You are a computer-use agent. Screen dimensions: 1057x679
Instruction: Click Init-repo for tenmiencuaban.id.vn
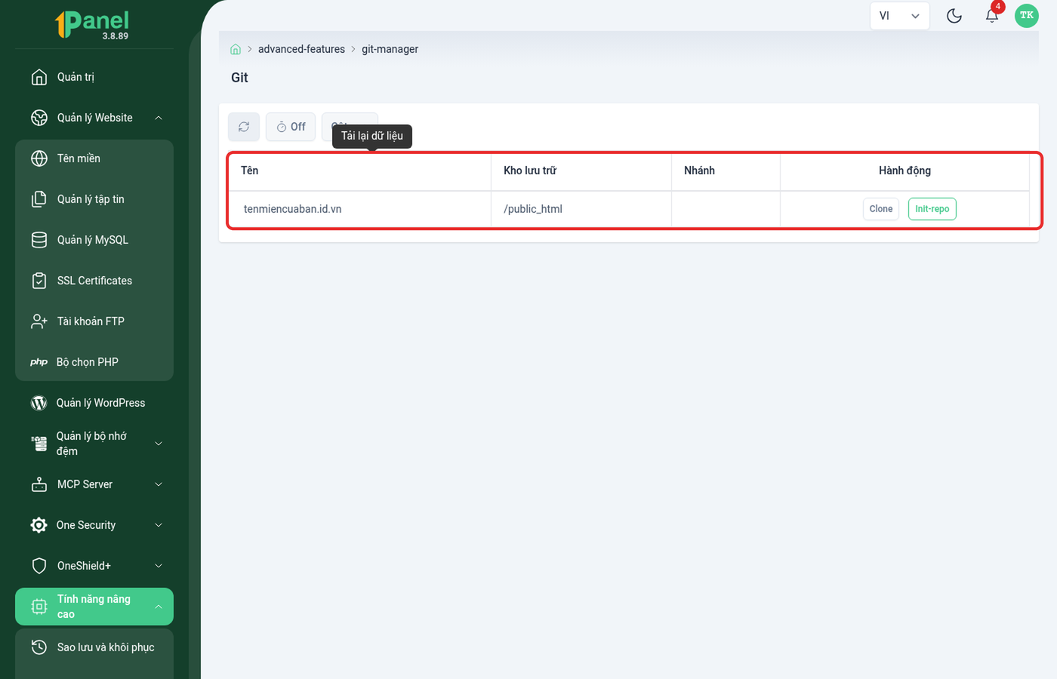(932, 209)
